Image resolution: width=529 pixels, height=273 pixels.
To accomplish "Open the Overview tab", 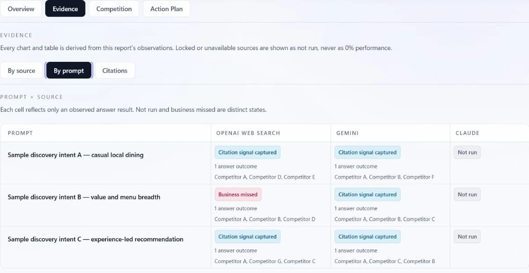I will (21, 9).
